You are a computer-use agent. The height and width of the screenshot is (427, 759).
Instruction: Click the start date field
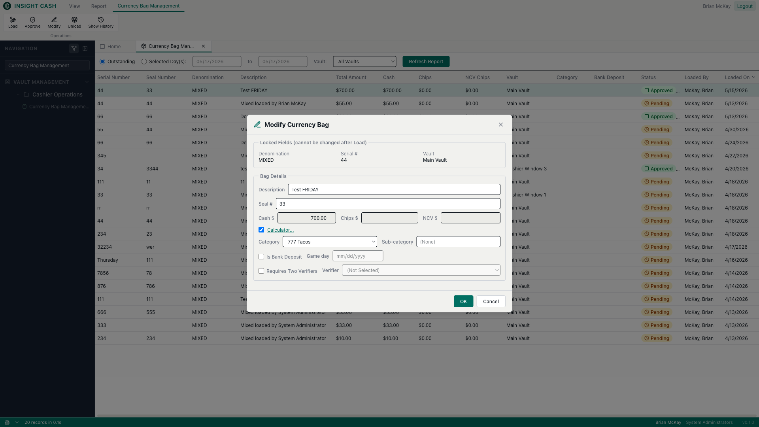[217, 62]
